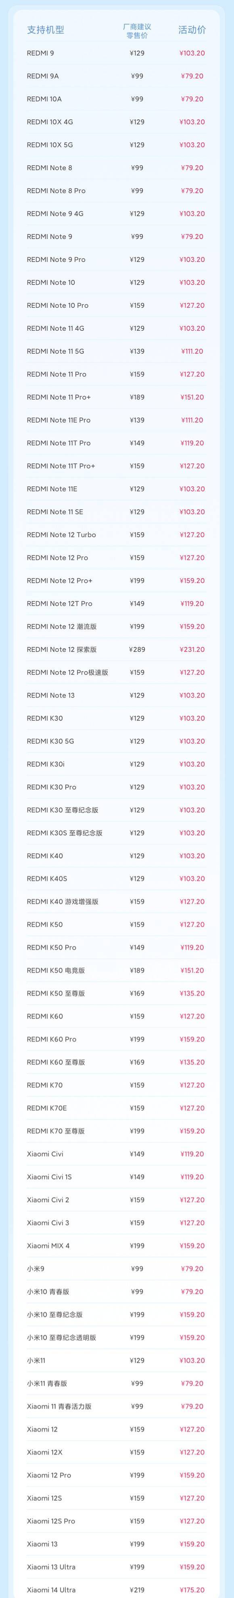Click the ¥231.20 activity price value
234x1598 pixels.
click(192, 649)
